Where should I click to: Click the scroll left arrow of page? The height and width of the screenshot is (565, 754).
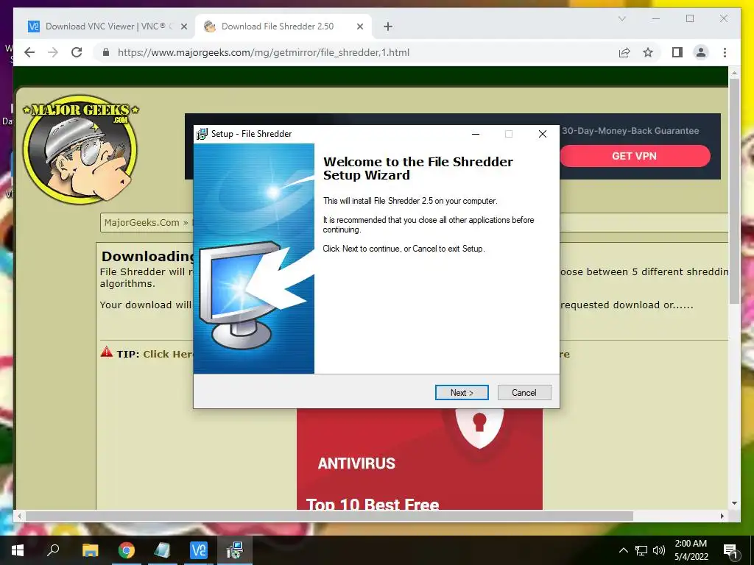(x=19, y=516)
